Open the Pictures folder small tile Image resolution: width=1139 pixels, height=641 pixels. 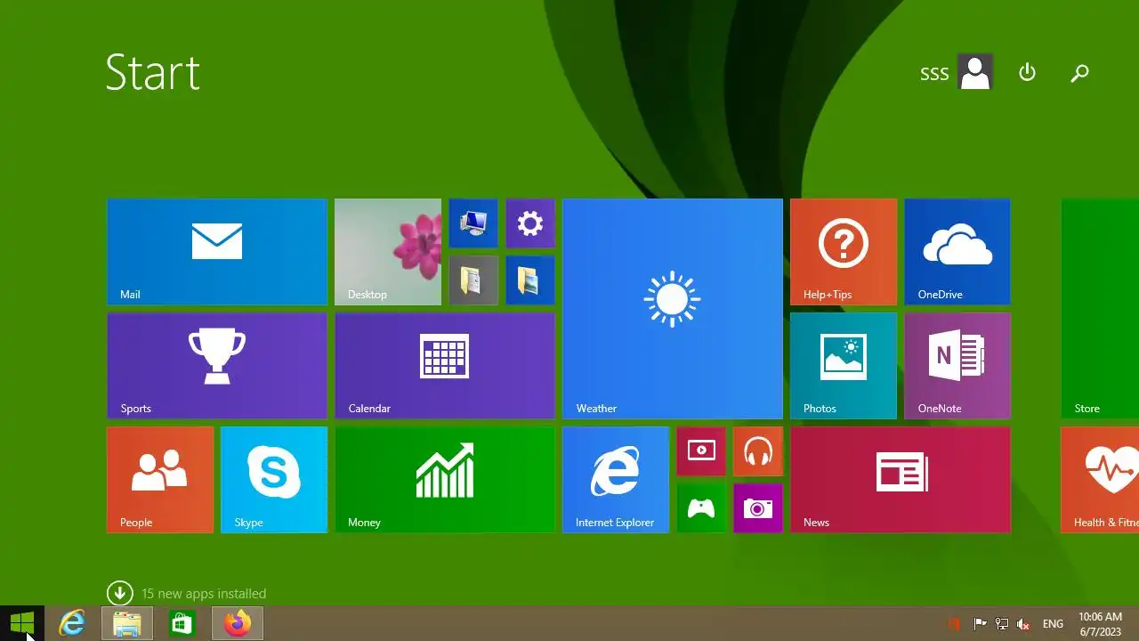(530, 280)
